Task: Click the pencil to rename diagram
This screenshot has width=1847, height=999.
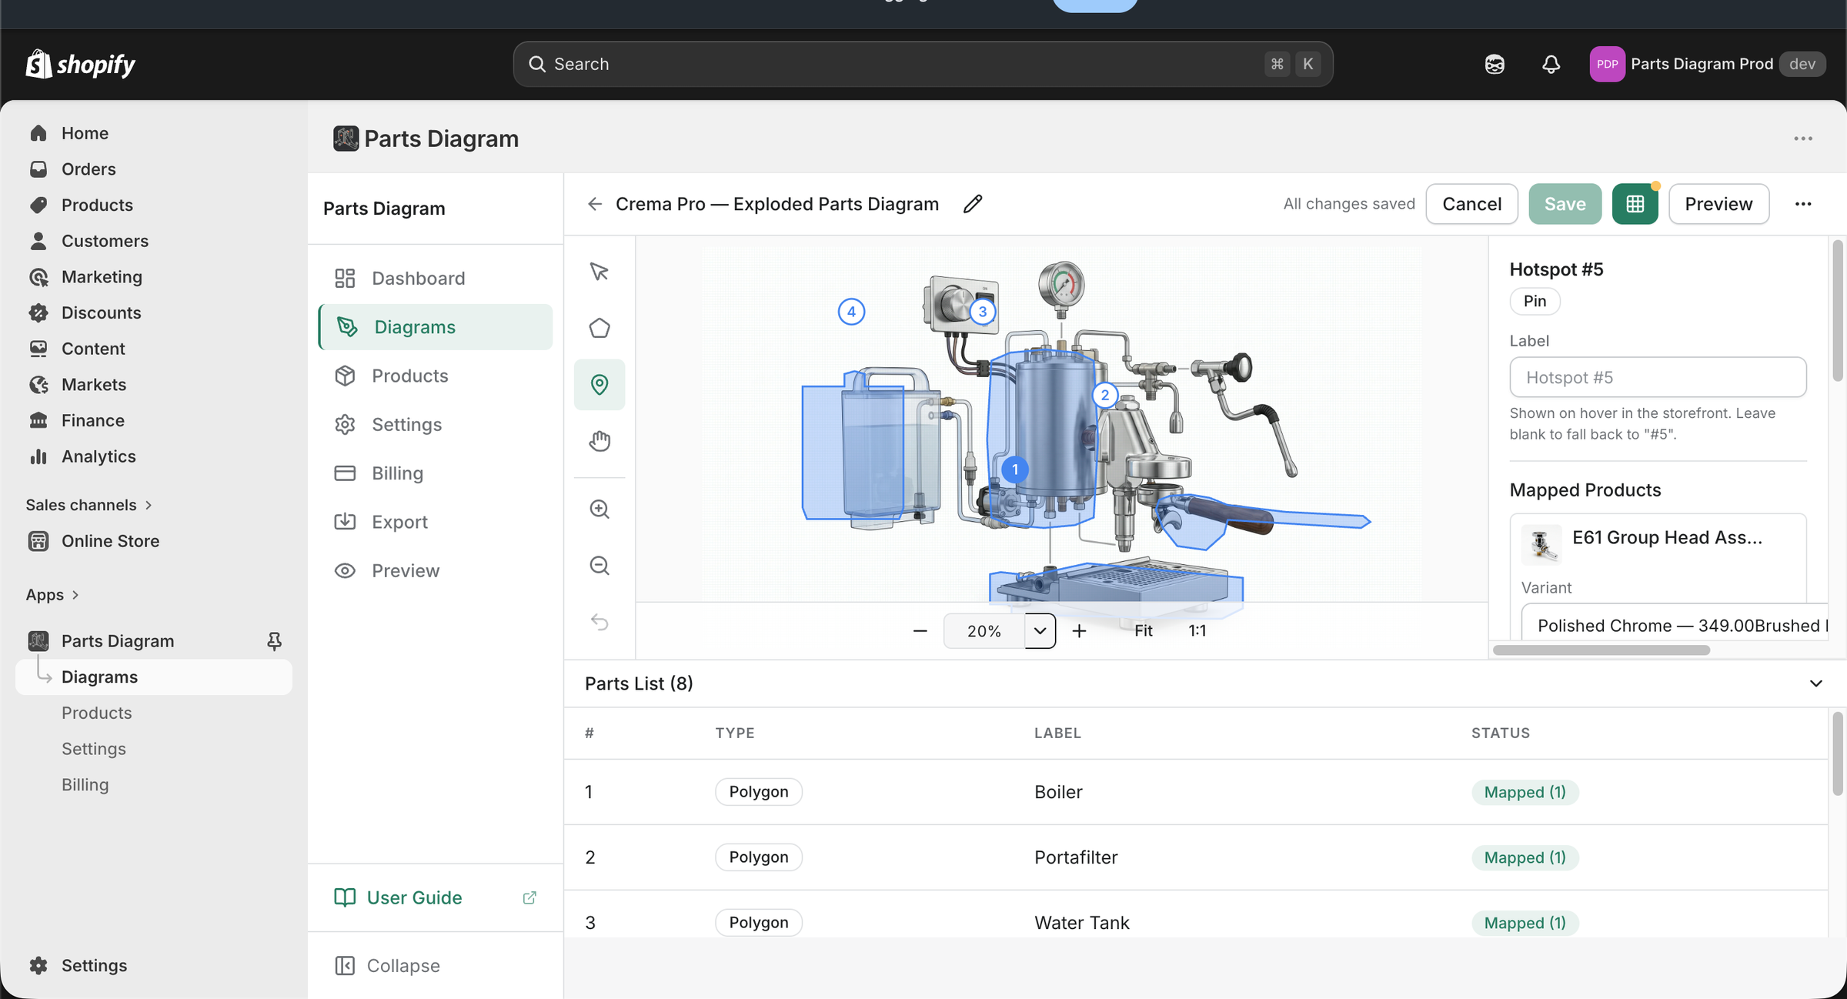Action: (x=973, y=204)
